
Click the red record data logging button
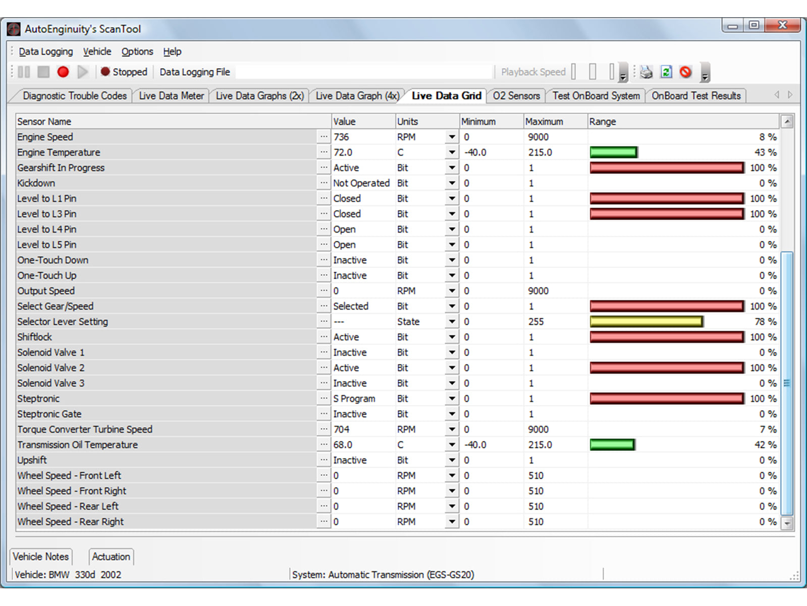[63, 72]
